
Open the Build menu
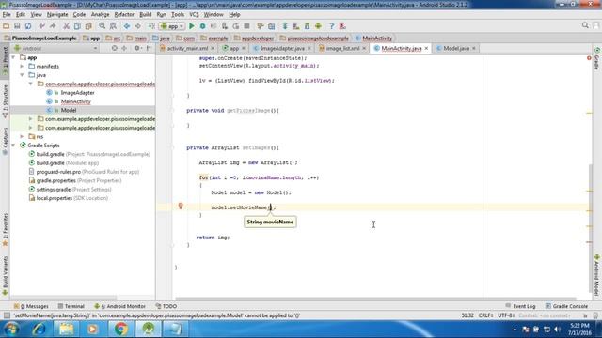tap(145, 15)
